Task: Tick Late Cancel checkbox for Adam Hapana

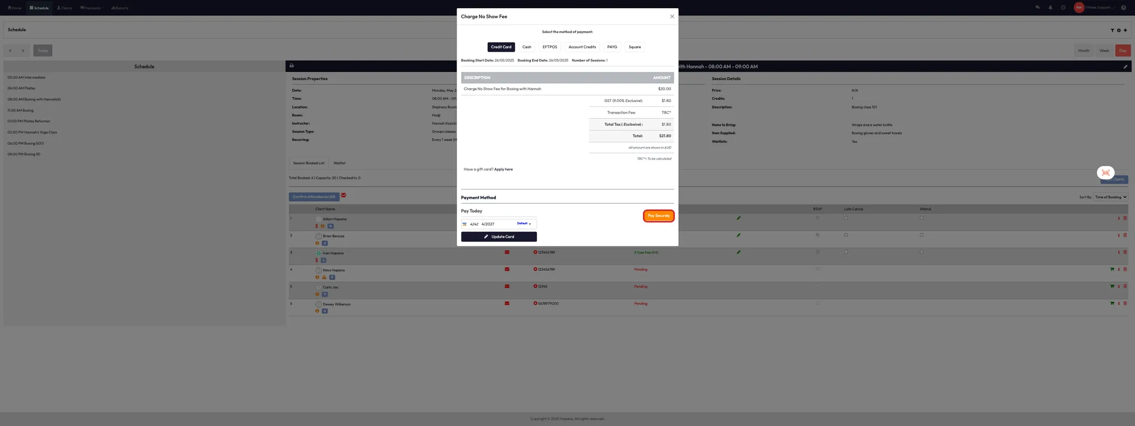Action: coord(846,218)
